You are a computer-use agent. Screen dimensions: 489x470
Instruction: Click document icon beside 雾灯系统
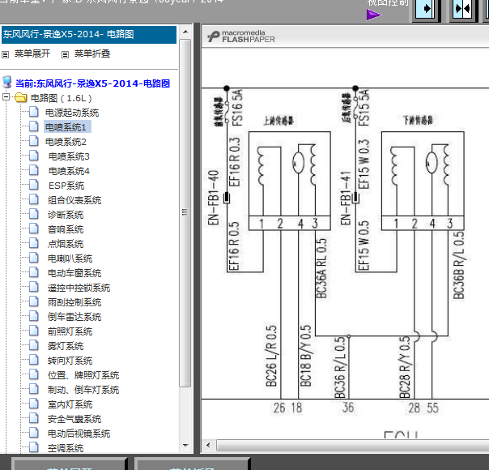pos(34,345)
